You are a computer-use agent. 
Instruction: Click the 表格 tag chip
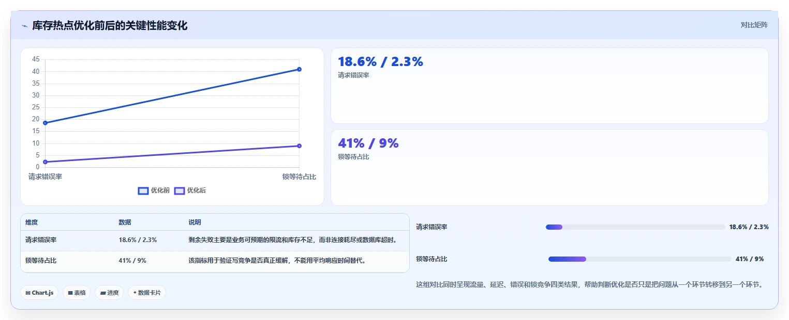[x=77, y=293]
